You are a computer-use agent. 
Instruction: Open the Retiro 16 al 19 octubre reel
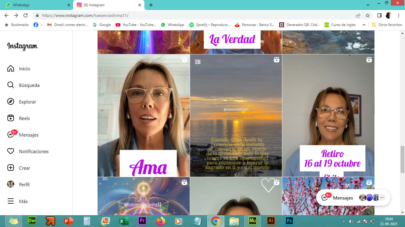[328, 115]
